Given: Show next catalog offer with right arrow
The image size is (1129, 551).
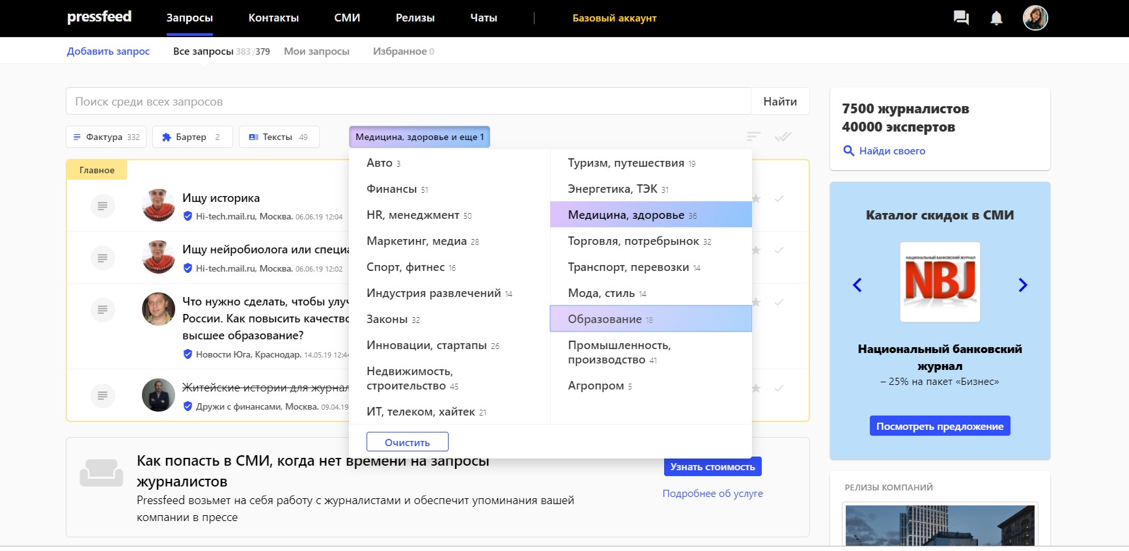Looking at the screenshot, I should pos(1022,285).
